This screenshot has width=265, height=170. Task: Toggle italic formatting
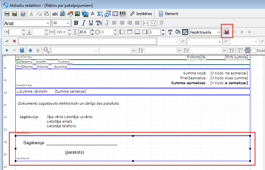(x=83, y=23)
